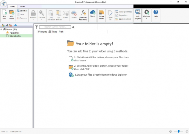
Task: Minimize the Kruptos 2 window
Action: coord(171,2)
